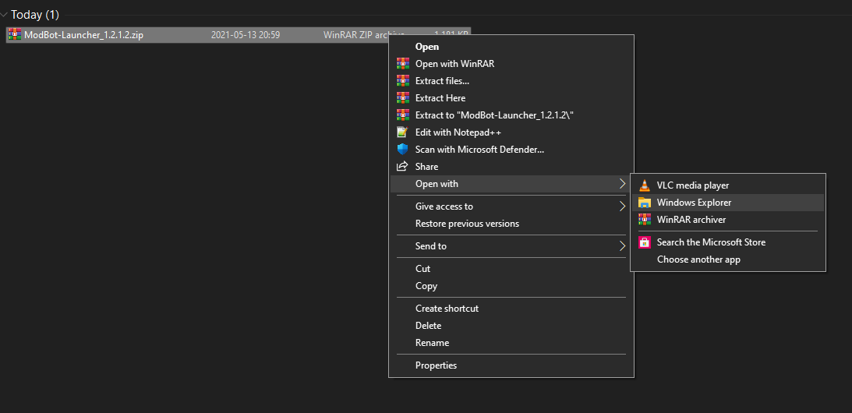Choose Cut from context menu
The width and height of the screenshot is (852, 413).
(511, 268)
